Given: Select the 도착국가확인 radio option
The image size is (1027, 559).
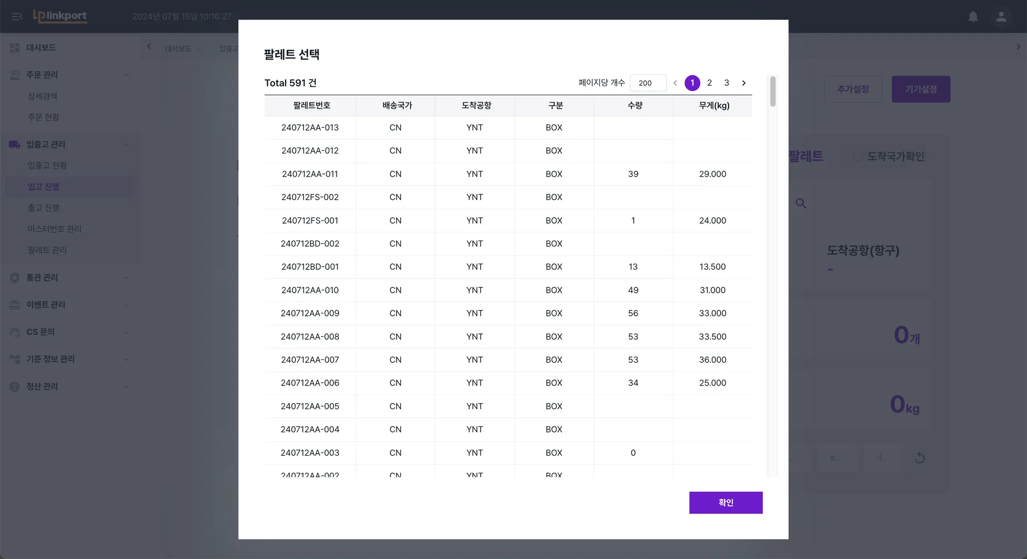Looking at the screenshot, I should click(858, 156).
